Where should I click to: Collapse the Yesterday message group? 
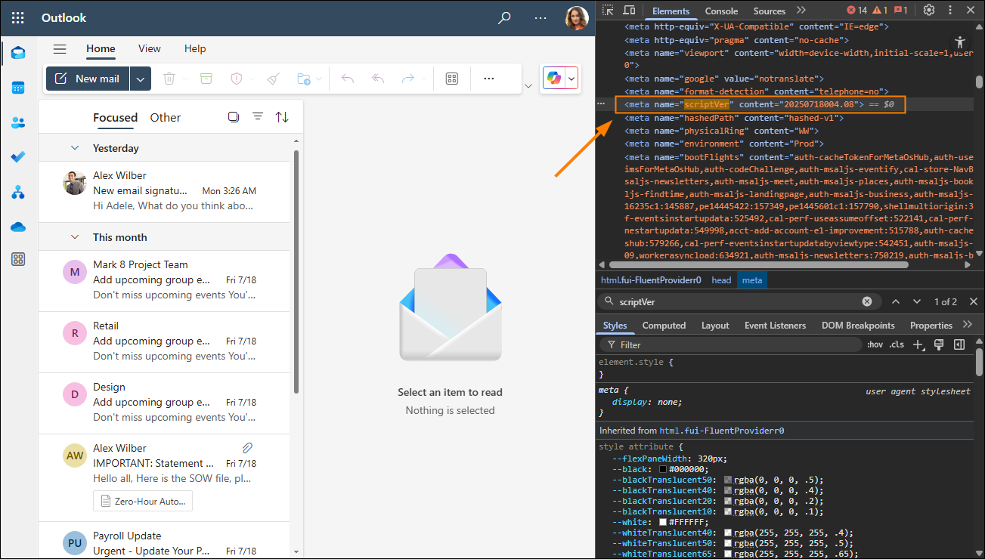click(x=74, y=148)
